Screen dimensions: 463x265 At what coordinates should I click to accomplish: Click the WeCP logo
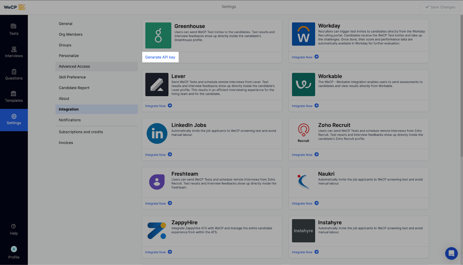coord(14,7)
